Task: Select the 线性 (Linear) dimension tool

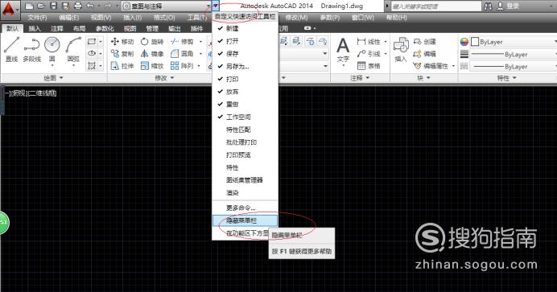Action: click(369, 42)
